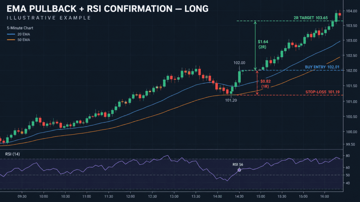Click the "ILLUSTRATIVE EXAMPLE" subtitle
360x202 pixels.
point(49,18)
